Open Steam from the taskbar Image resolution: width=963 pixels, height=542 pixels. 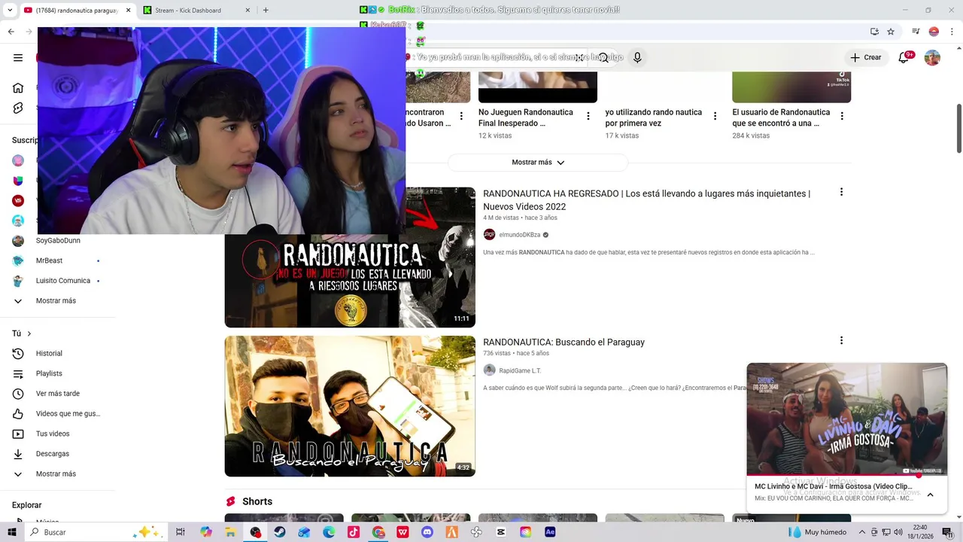279,532
